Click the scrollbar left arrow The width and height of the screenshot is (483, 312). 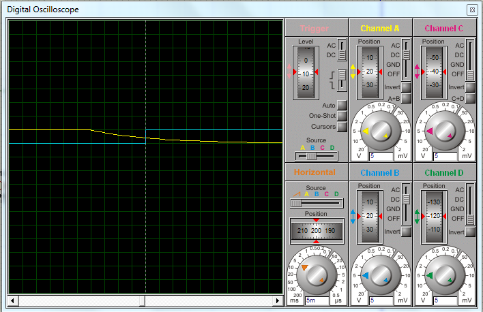click(x=13, y=300)
